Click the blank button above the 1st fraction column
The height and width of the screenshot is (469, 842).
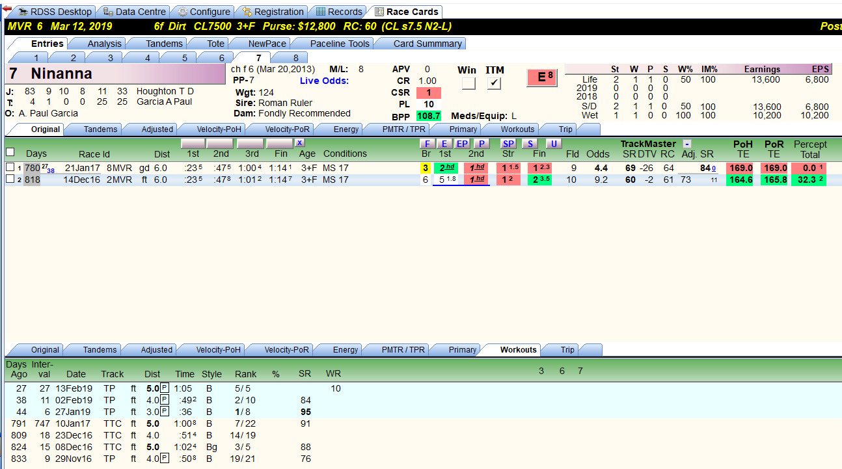(193, 143)
